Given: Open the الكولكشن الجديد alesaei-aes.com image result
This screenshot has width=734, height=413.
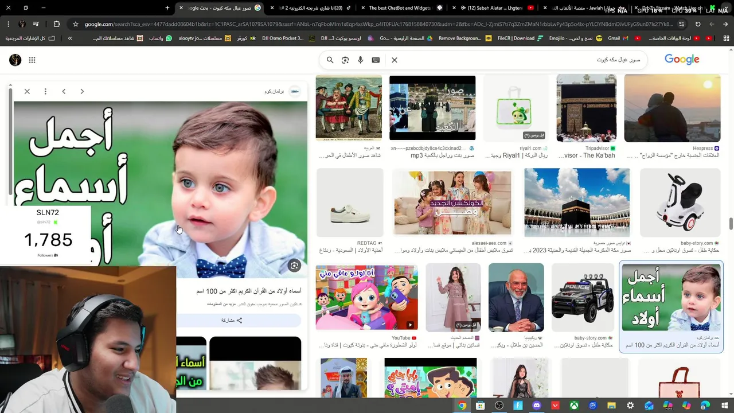Looking at the screenshot, I should pyautogui.click(x=453, y=202).
